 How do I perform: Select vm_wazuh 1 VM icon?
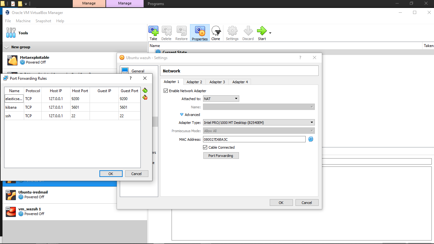point(11,212)
